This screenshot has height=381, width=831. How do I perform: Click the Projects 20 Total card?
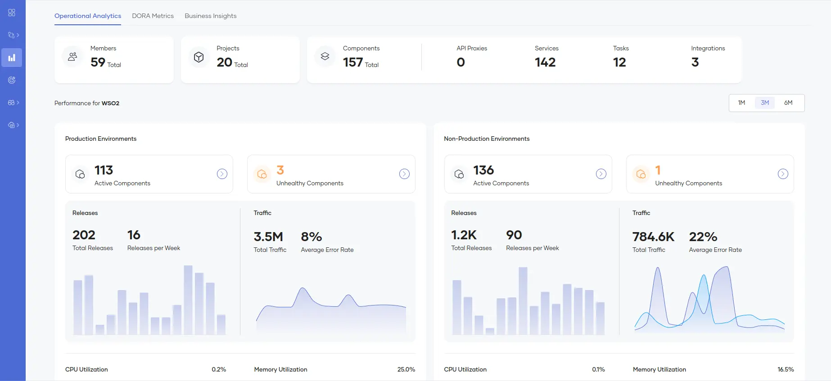(240, 60)
